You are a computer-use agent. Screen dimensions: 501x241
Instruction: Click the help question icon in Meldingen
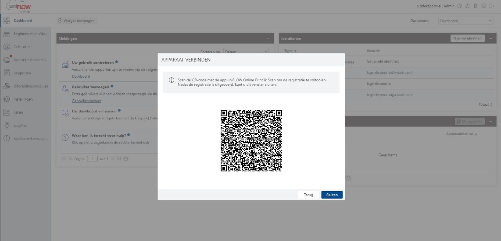[65, 137]
